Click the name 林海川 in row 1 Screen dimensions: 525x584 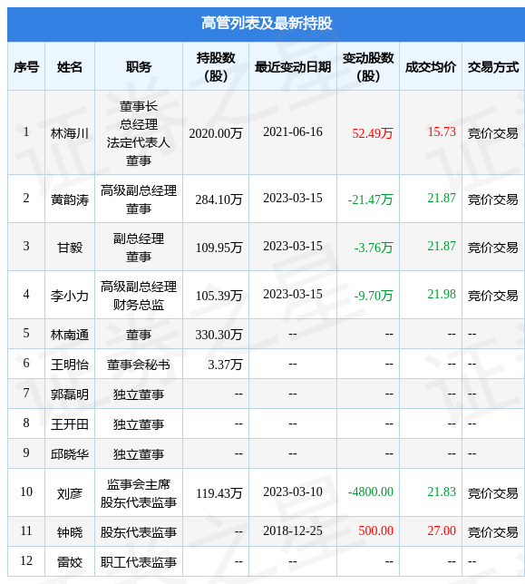(x=70, y=132)
